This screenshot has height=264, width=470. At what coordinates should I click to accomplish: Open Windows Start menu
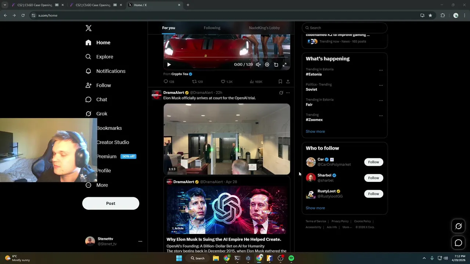coord(179,258)
